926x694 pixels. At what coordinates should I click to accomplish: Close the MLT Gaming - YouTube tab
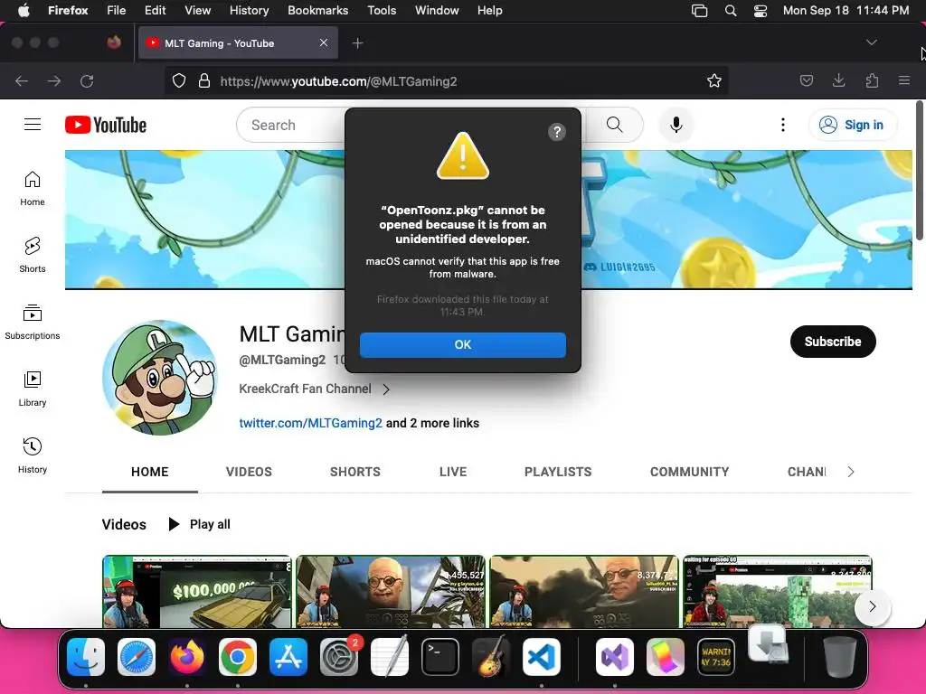pyautogui.click(x=324, y=42)
